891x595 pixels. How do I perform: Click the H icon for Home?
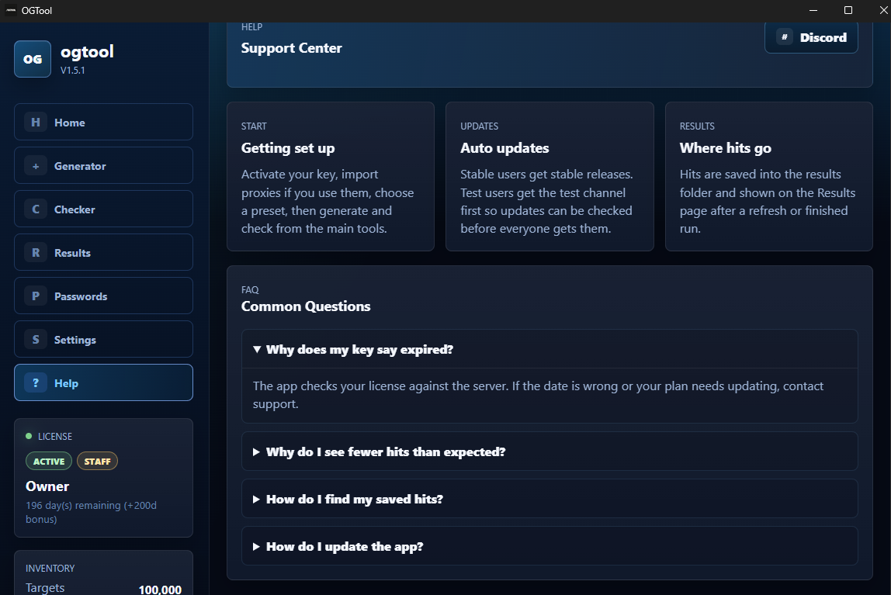tap(36, 122)
